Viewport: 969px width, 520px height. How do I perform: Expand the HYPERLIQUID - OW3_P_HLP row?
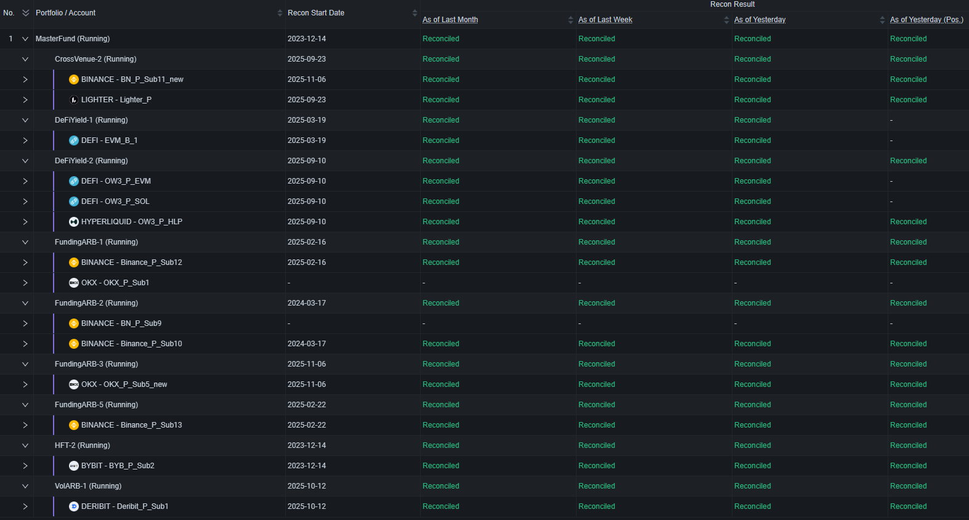(25, 222)
